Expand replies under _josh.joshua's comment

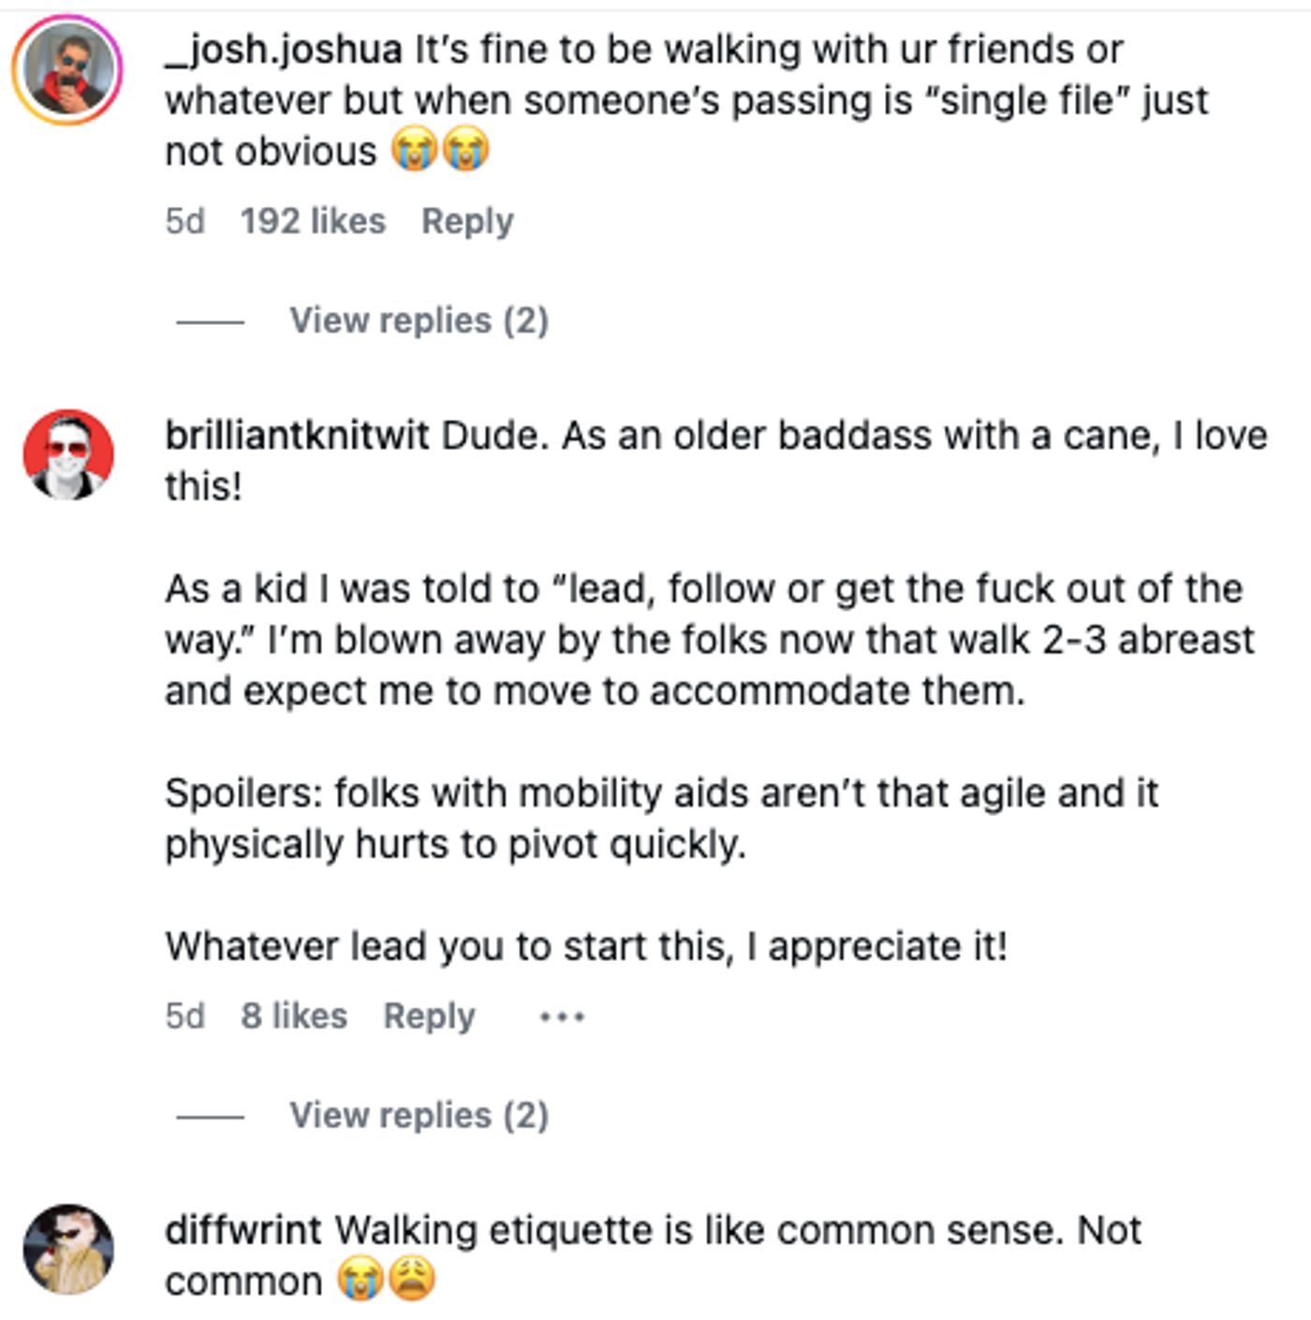pyautogui.click(x=418, y=321)
